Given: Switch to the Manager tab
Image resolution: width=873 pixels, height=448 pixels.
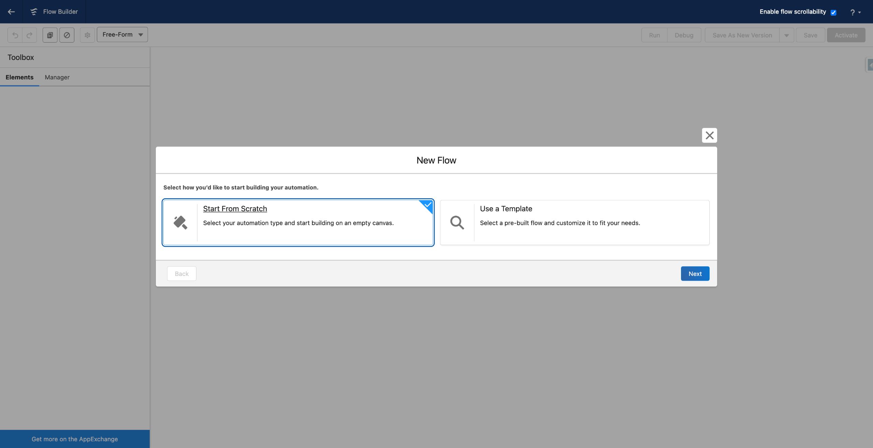Looking at the screenshot, I should click(57, 77).
